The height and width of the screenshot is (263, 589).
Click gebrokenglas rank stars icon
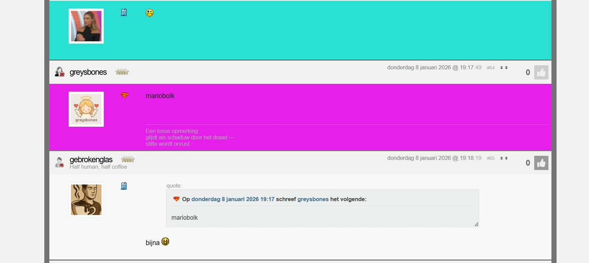tap(127, 160)
